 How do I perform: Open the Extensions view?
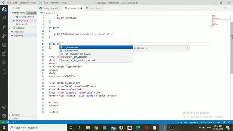pyautogui.click(x=4, y=53)
